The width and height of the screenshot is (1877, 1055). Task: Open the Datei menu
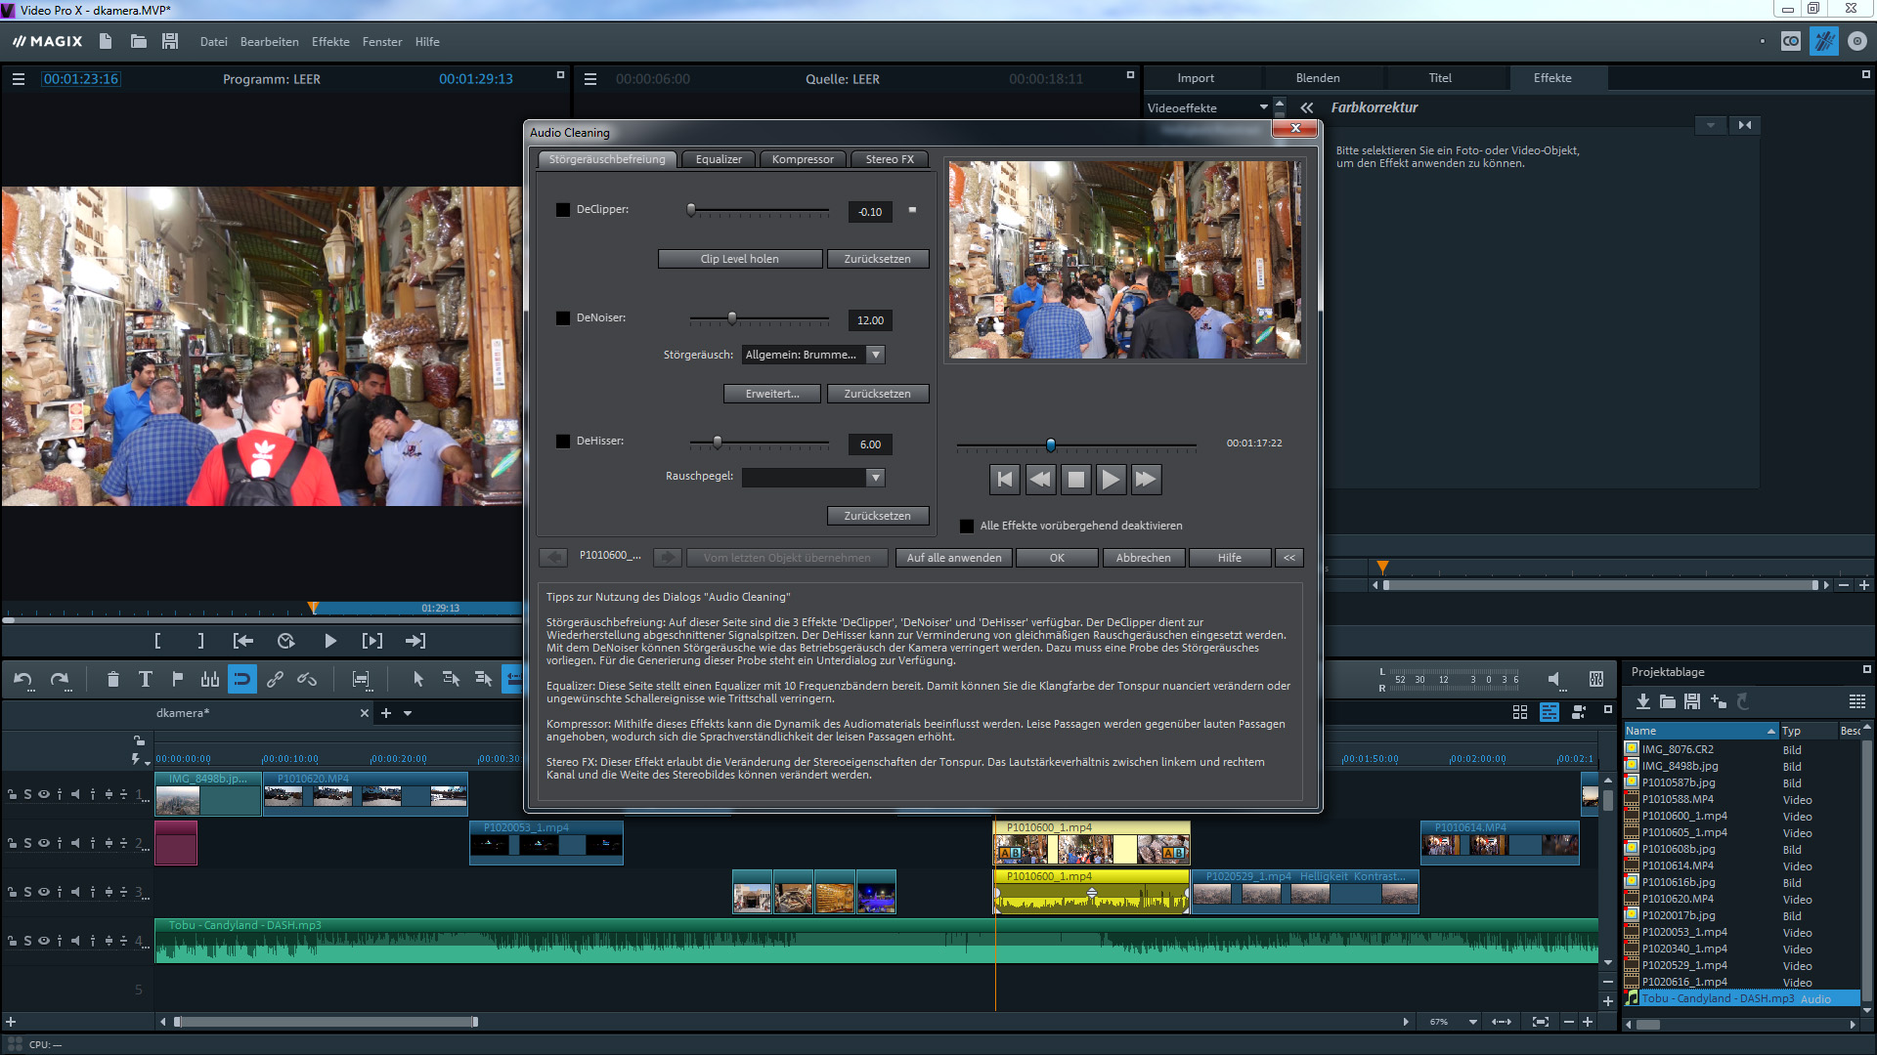point(213,42)
